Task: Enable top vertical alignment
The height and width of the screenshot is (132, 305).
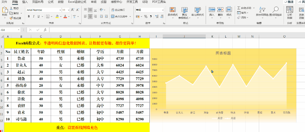Action: 85,10
